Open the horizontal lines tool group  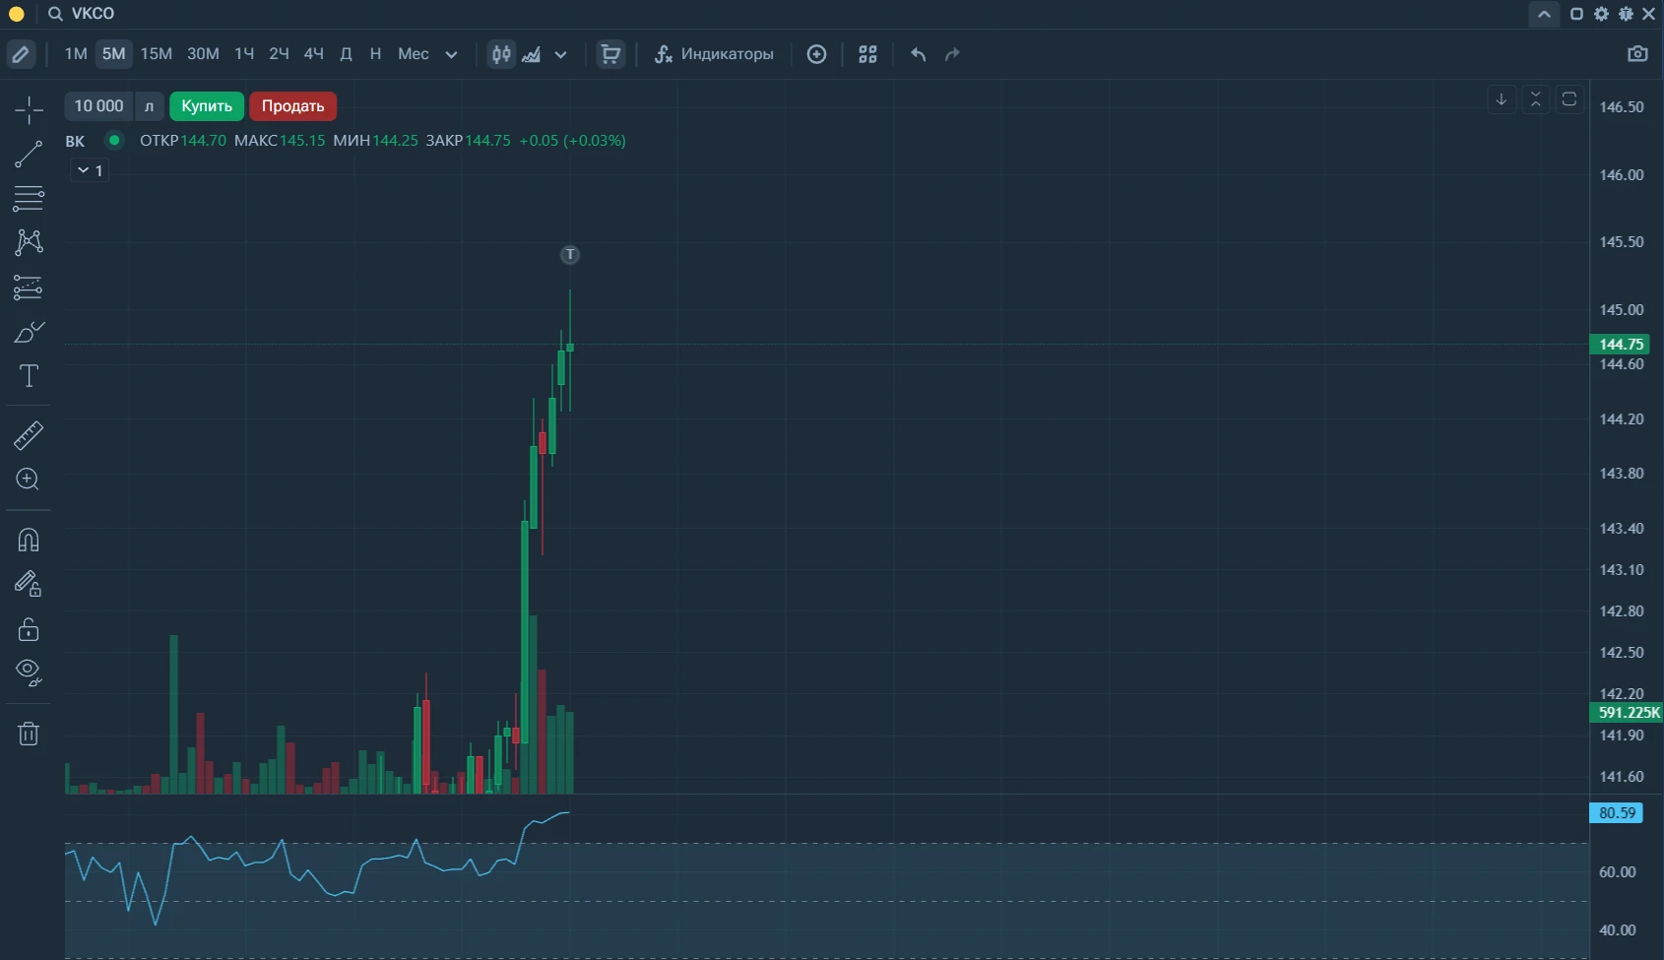click(x=29, y=198)
